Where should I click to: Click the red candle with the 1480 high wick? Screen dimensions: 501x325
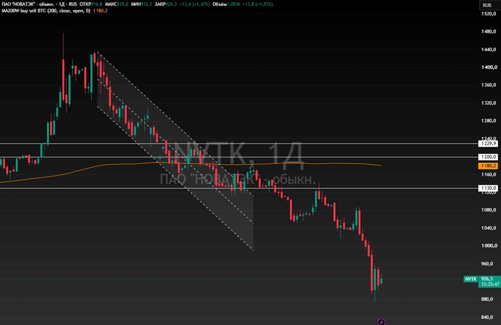pos(63,80)
